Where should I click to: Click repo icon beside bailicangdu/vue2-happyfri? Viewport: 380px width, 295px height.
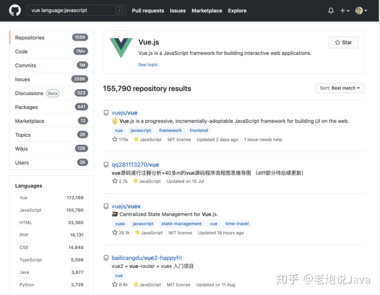106,258
